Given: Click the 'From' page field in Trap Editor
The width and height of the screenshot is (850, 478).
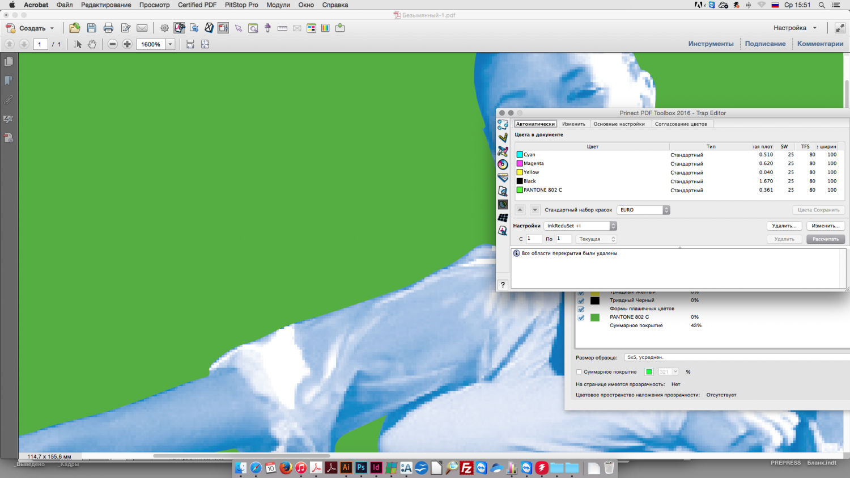Looking at the screenshot, I should (534, 239).
